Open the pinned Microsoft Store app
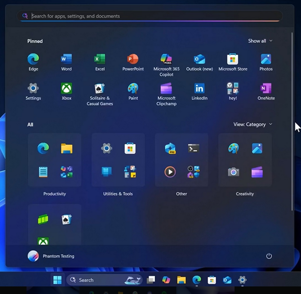Viewport: 301px width, 294px height. (233, 62)
